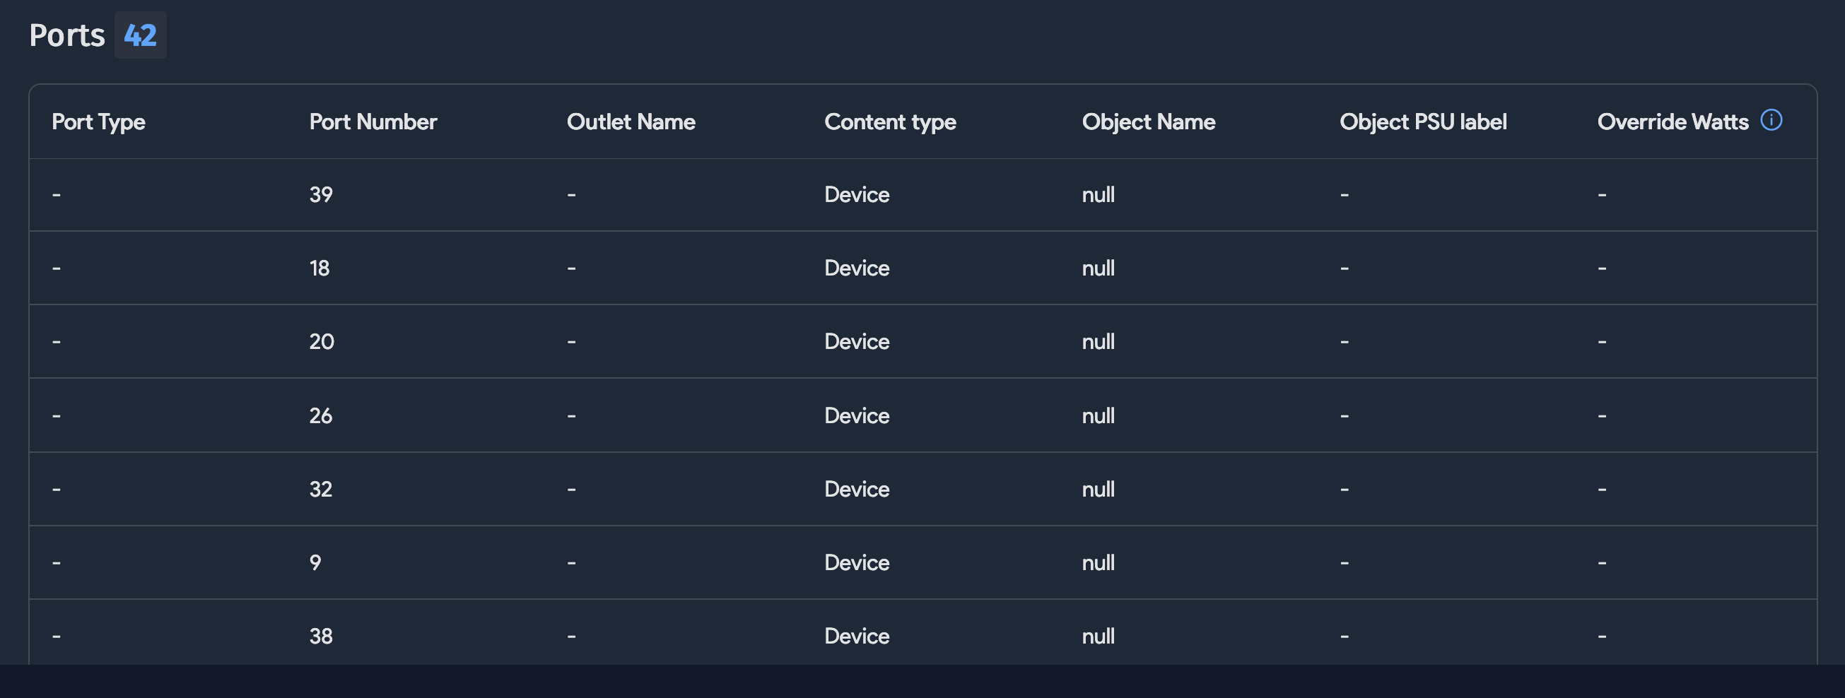This screenshot has width=1845, height=698.
Task: Click the Content type column header
Action: 890,122
